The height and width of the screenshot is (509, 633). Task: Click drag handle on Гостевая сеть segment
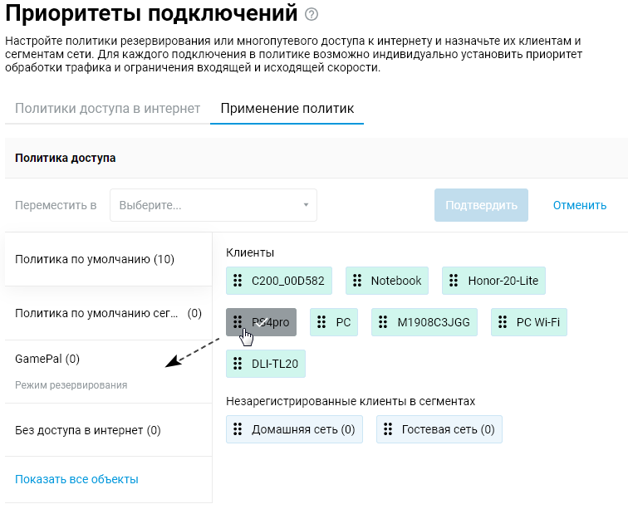click(389, 429)
